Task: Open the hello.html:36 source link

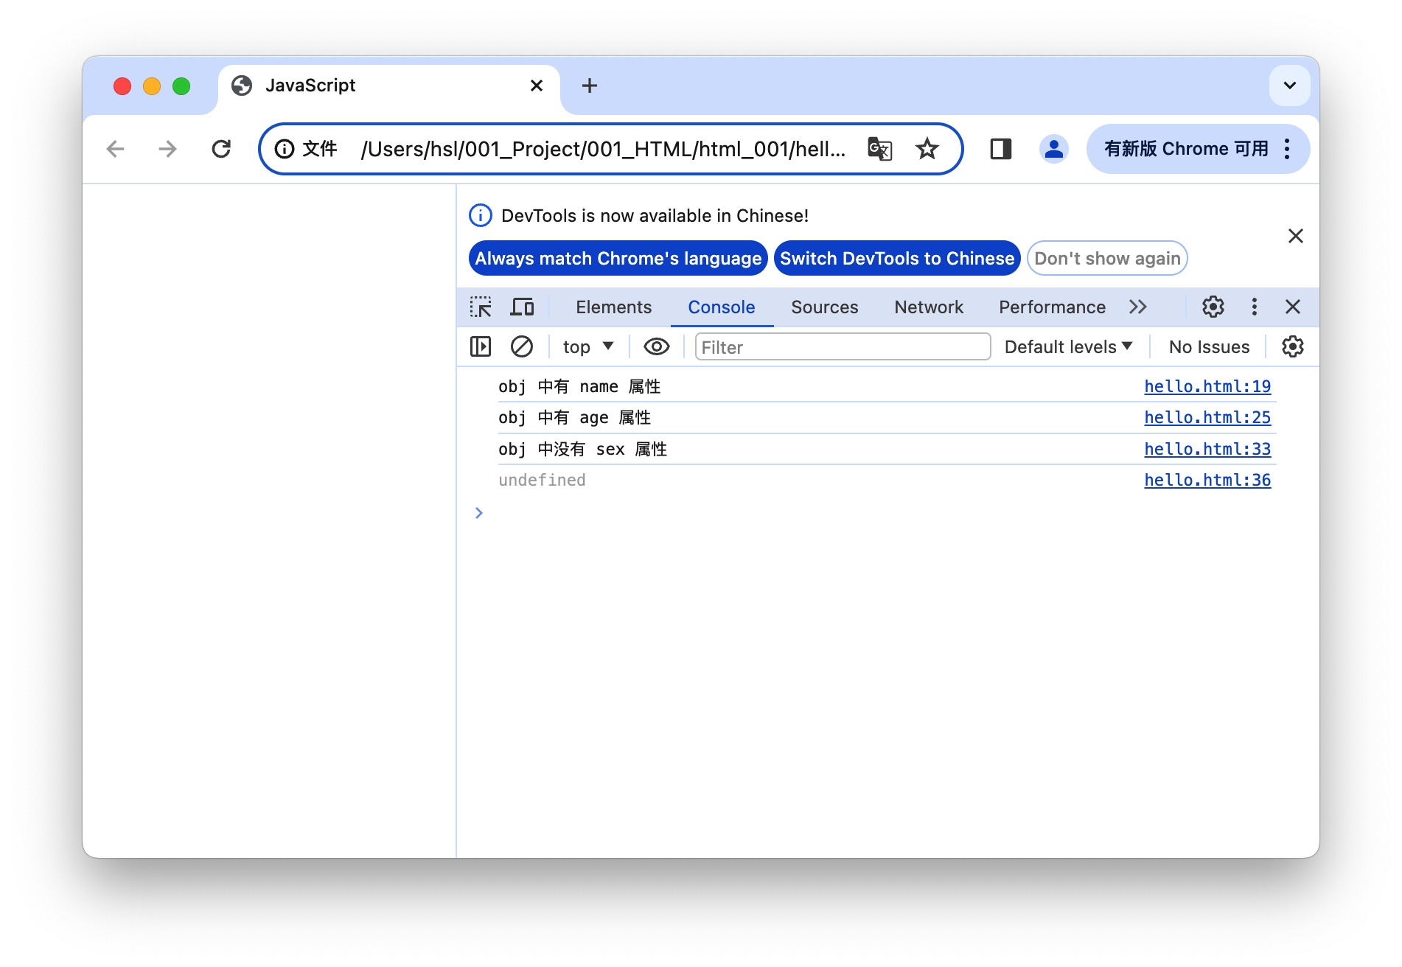Action: 1207,480
